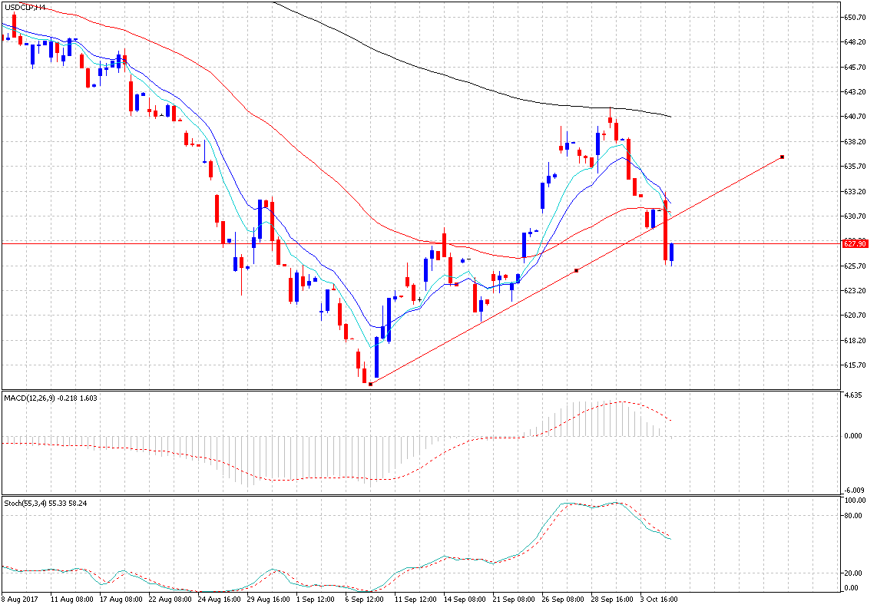Select the large red candle breaking the trendline
Viewport: 877px width, 608px height.
click(x=666, y=230)
